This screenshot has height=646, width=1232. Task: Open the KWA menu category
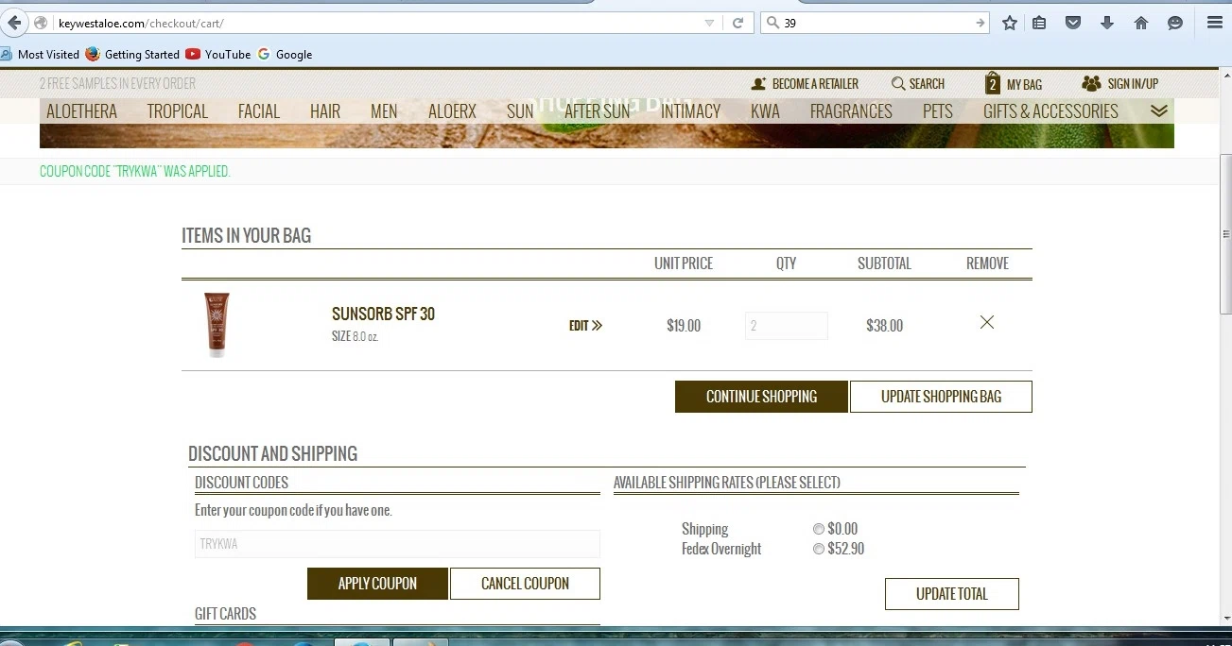pos(765,111)
